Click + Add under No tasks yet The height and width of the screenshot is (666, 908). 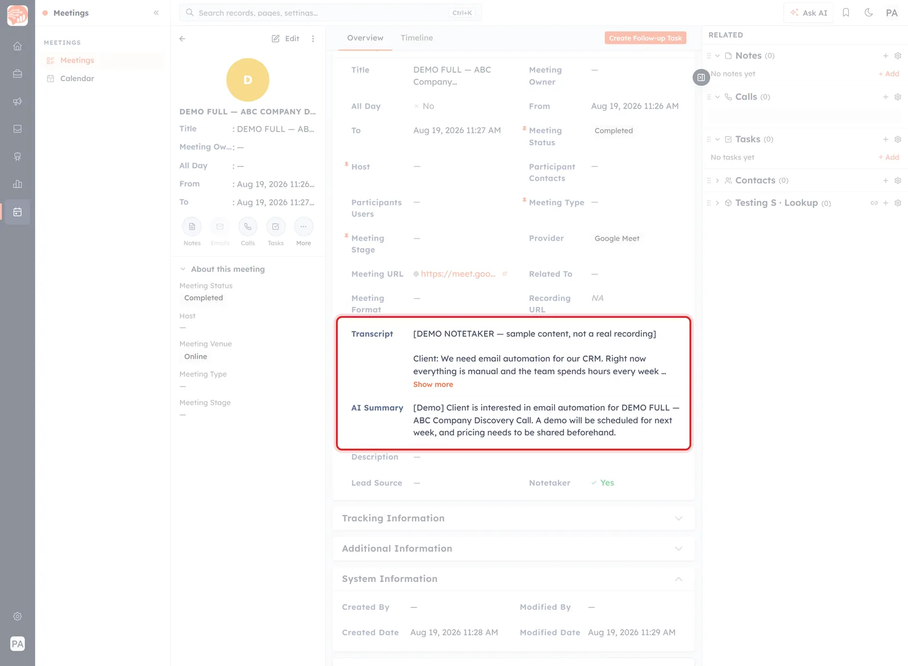pos(889,157)
